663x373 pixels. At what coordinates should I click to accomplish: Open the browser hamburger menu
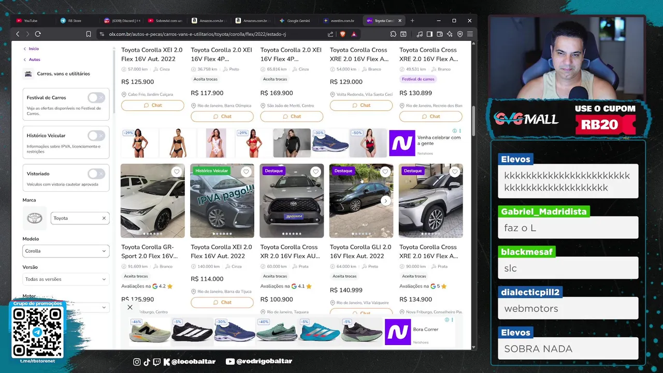tap(470, 34)
